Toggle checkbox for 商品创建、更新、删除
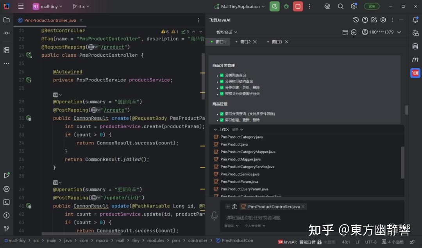422x248 pixels. tap(222, 120)
